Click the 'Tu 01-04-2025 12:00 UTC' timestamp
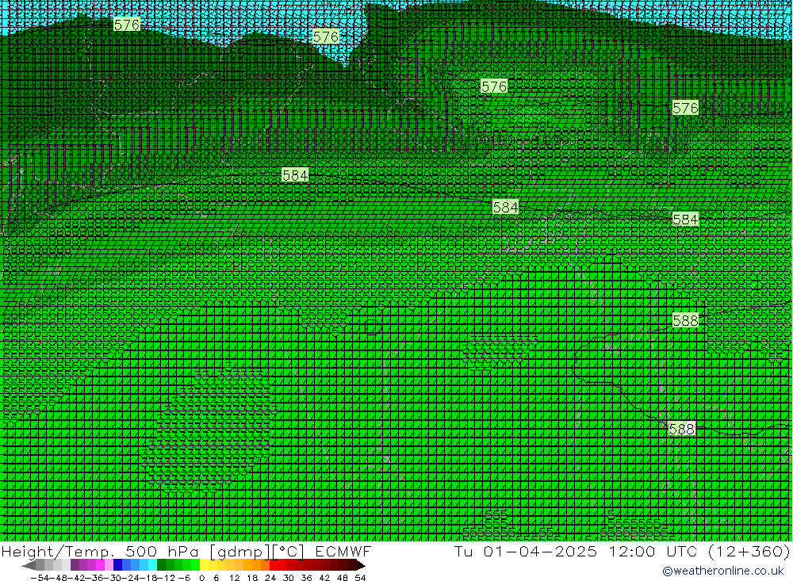The width and height of the screenshot is (793, 581). [x=575, y=551]
